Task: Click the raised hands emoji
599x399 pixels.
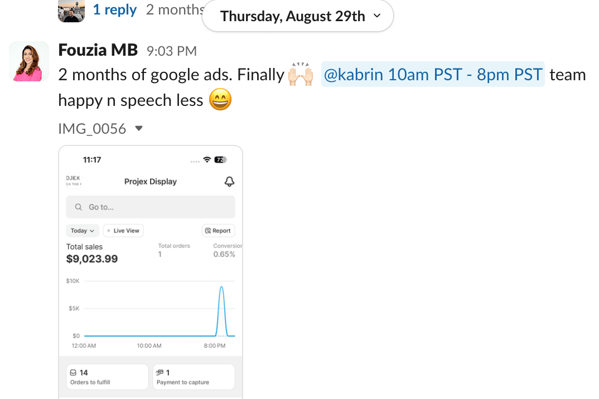Action: [300, 75]
